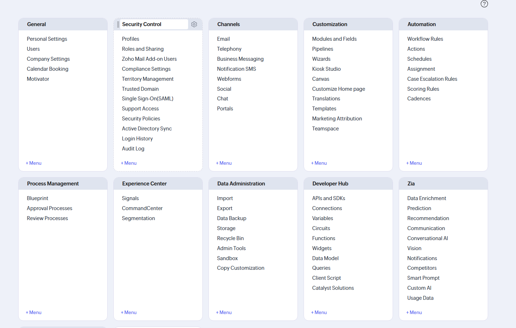The width and height of the screenshot is (516, 328).
Task: Open Sandbox
Action: (x=227, y=258)
